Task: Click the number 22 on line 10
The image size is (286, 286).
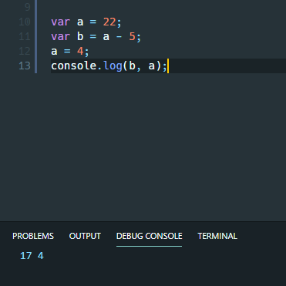Action: coord(109,22)
